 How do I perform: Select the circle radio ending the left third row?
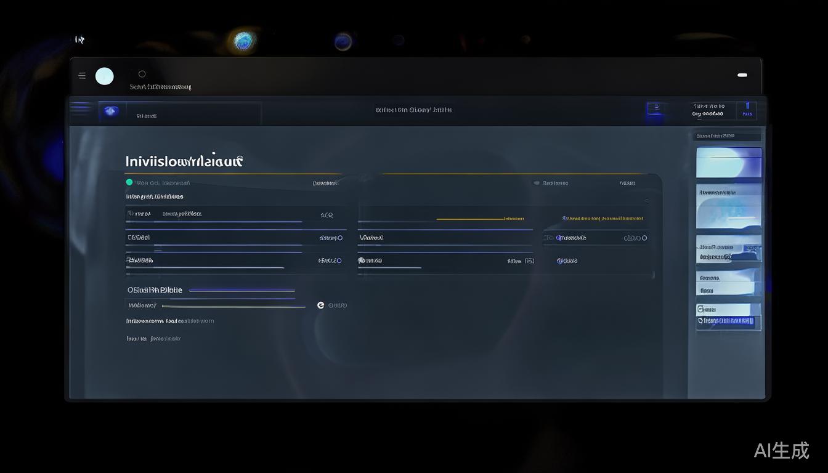pos(339,261)
